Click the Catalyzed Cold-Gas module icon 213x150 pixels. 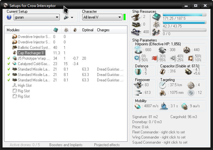(15, 64)
